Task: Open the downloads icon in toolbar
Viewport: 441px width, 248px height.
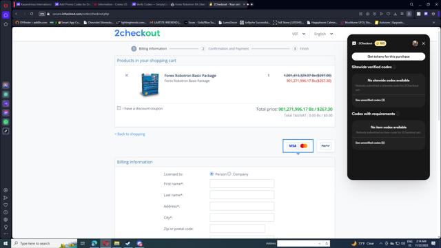Action: click(x=395, y=14)
